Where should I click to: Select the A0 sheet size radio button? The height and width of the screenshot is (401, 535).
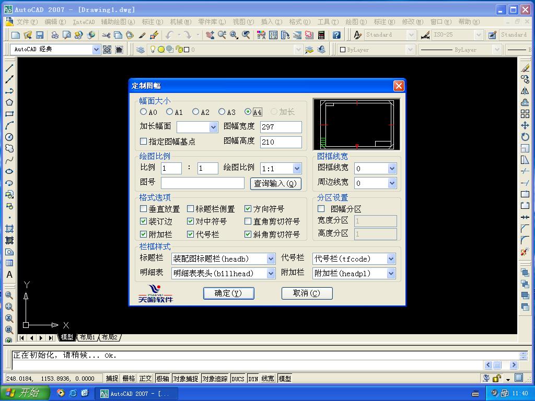(x=143, y=112)
